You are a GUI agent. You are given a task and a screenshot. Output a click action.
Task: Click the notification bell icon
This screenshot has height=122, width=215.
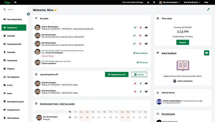(x=154, y=2)
